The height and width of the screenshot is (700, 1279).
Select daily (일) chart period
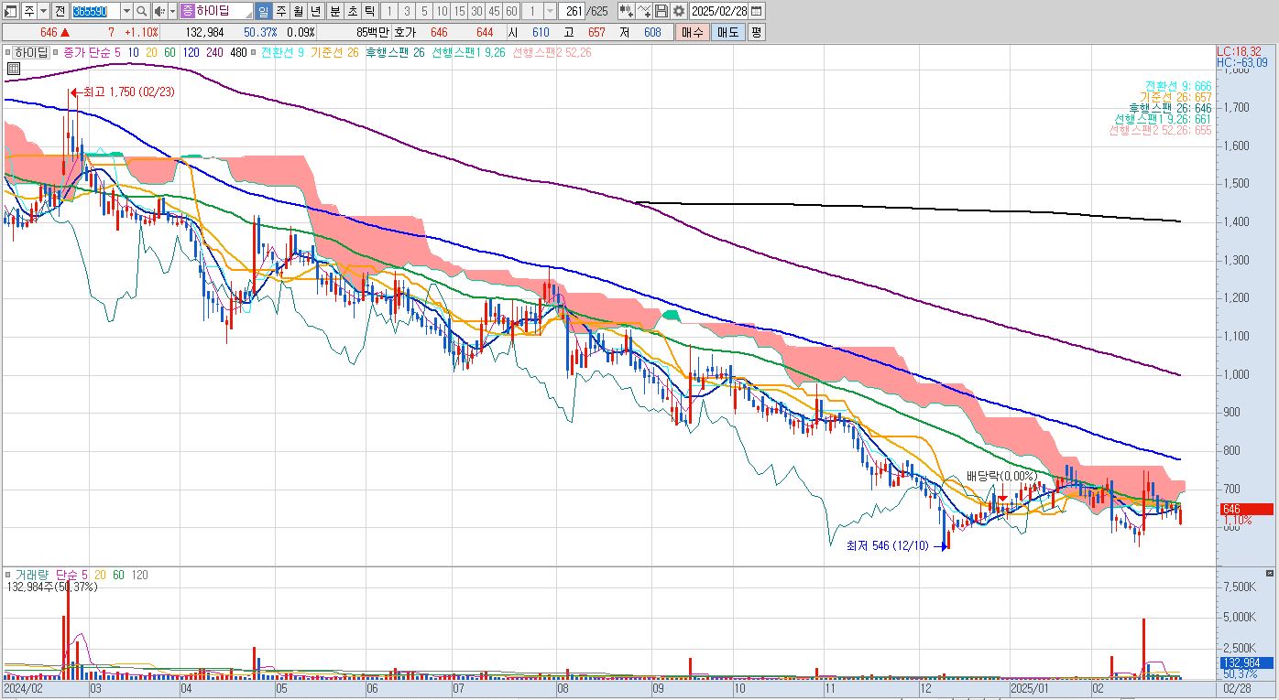click(263, 11)
